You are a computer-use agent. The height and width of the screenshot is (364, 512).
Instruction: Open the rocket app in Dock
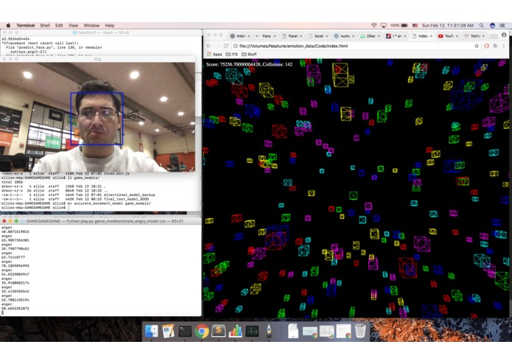tap(269, 331)
